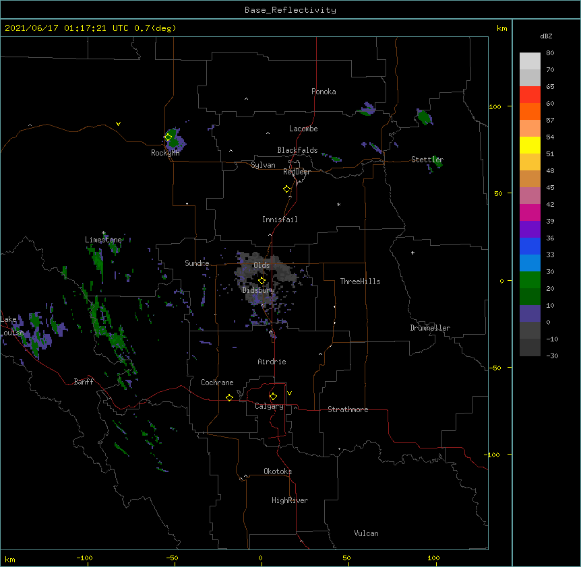Screen dimensions: 581x567
Task: Click the RockyMH label
Action: pos(165,153)
